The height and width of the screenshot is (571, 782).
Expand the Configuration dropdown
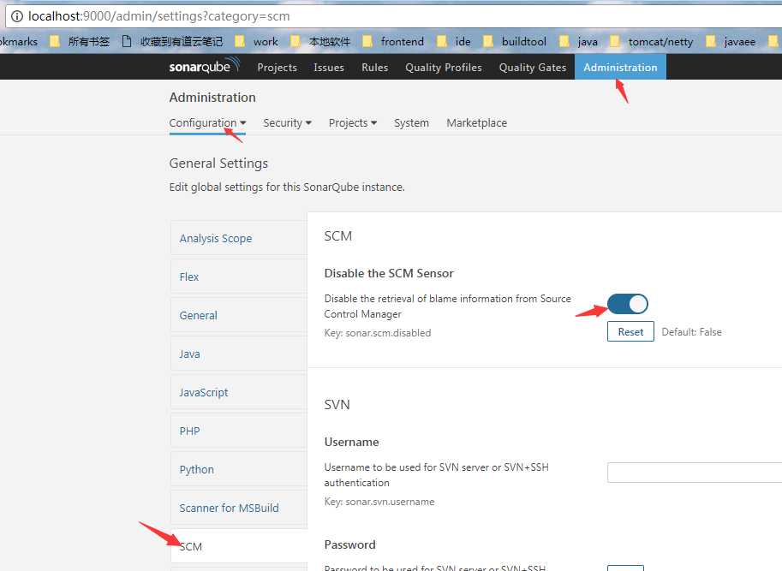pos(207,122)
